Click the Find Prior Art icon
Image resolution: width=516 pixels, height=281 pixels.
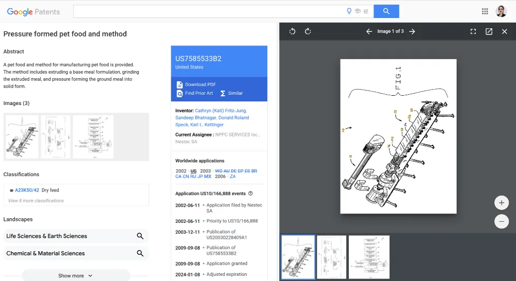tap(180, 94)
